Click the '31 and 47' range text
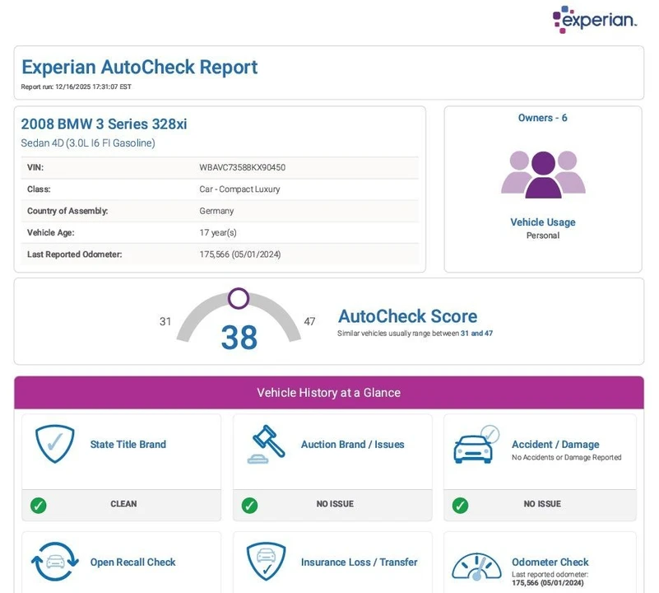 coord(476,334)
